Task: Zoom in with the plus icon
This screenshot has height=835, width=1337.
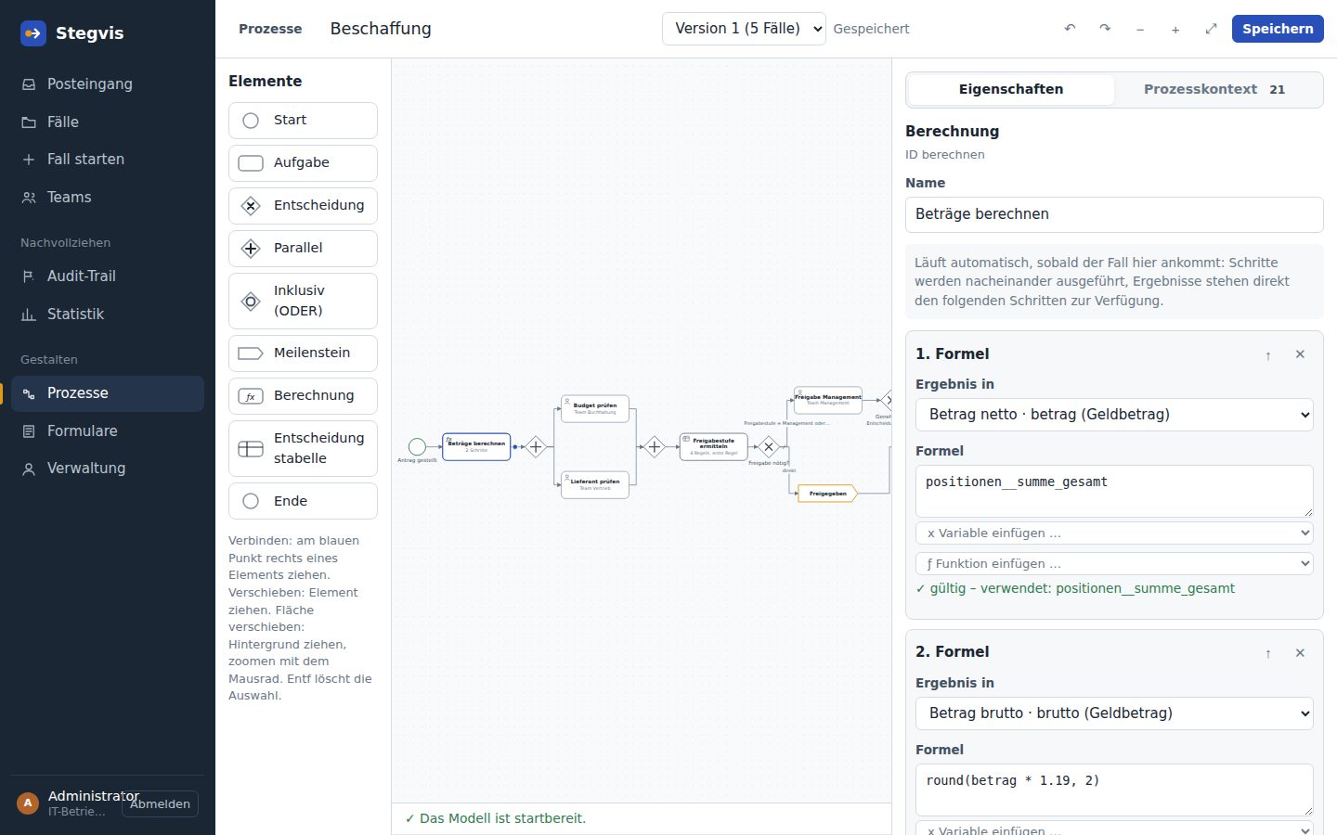Action: click(x=1175, y=29)
